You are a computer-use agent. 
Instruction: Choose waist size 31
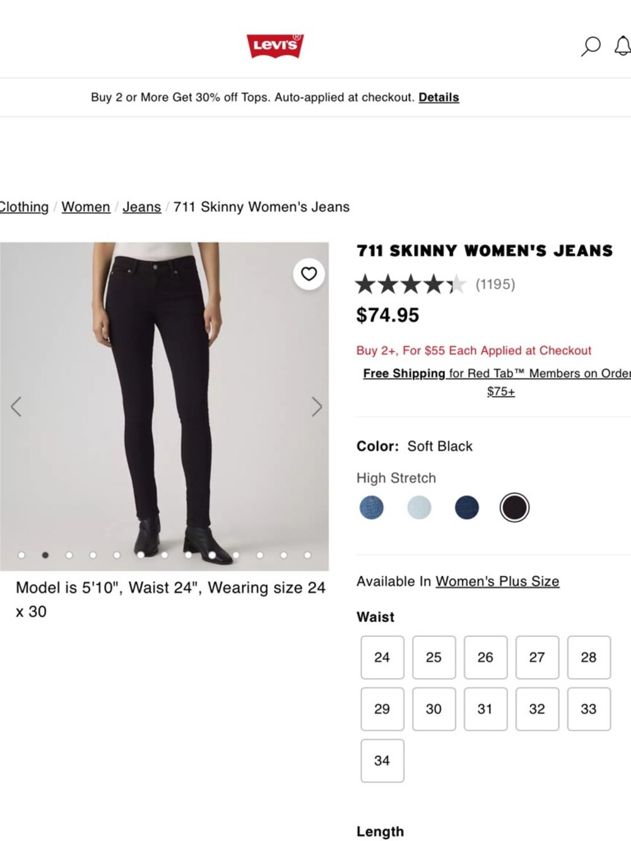(x=485, y=709)
